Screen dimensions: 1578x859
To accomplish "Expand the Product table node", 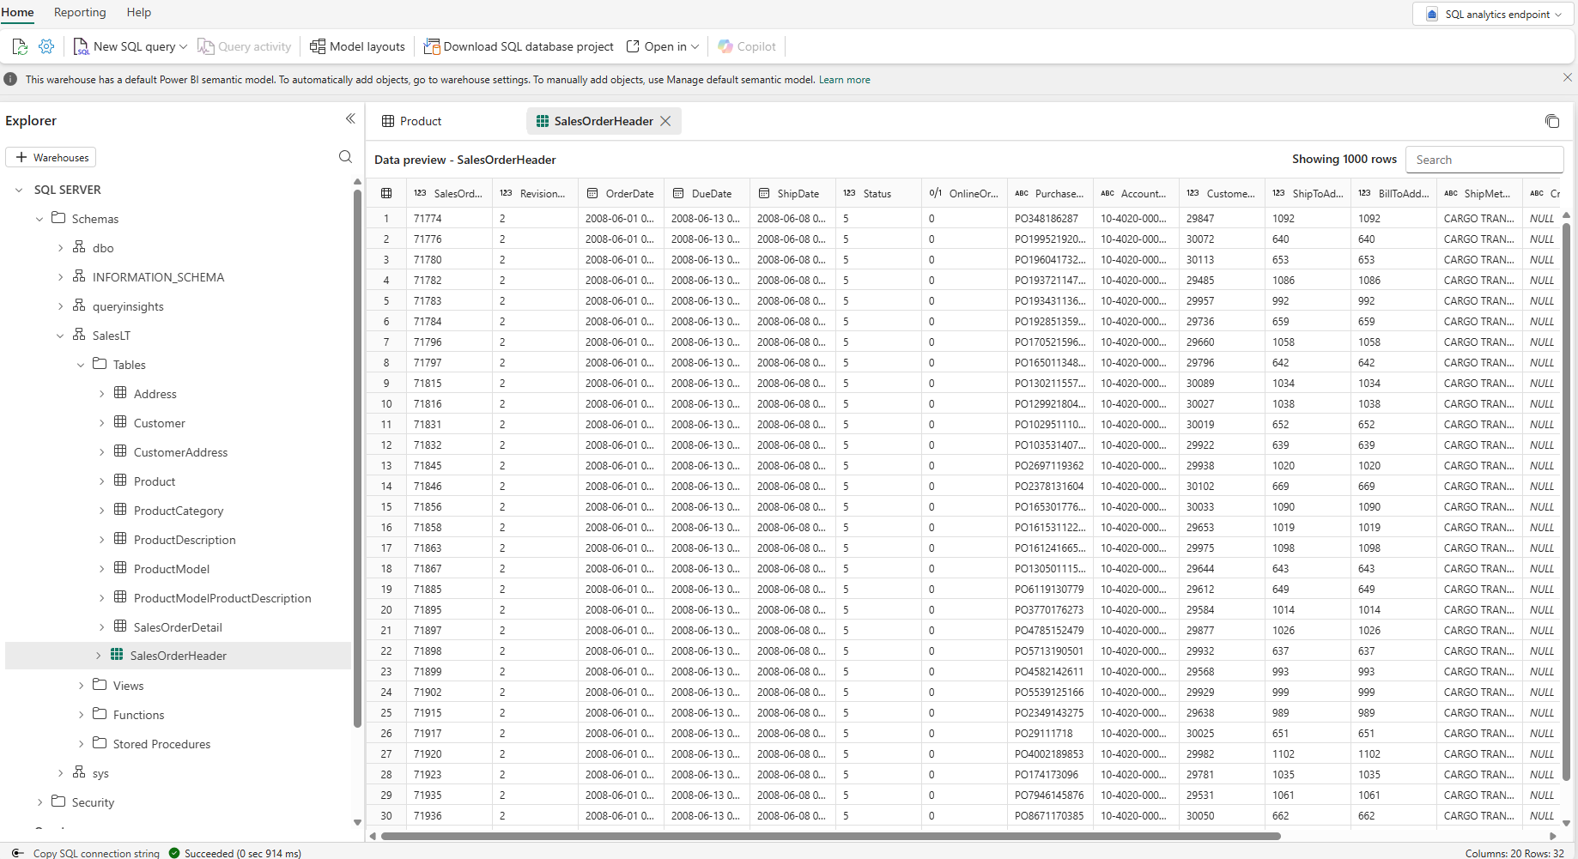I will coord(101,481).
